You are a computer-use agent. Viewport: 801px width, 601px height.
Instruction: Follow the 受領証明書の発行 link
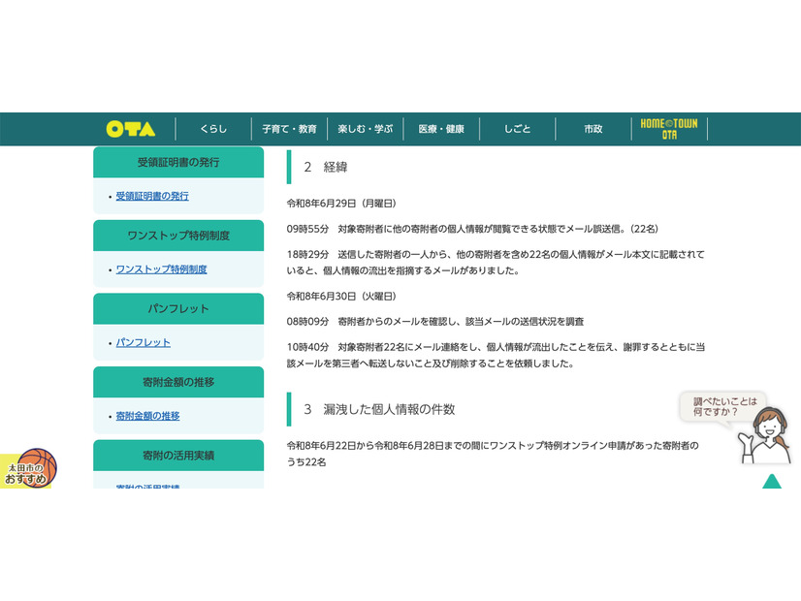click(x=152, y=196)
